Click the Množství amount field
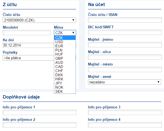The image size is (164, 131). click(x=27, y=32)
